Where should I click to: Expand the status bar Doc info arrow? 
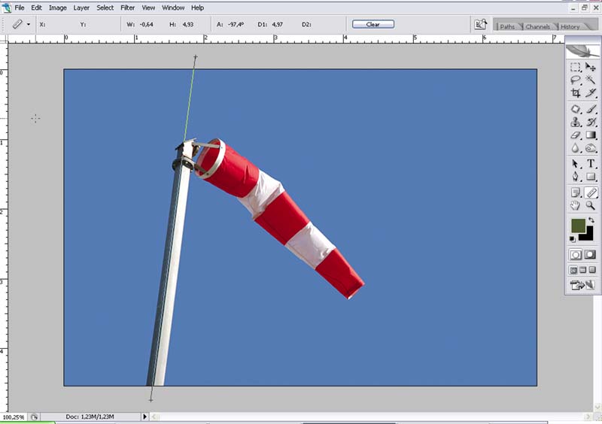[x=145, y=416]
